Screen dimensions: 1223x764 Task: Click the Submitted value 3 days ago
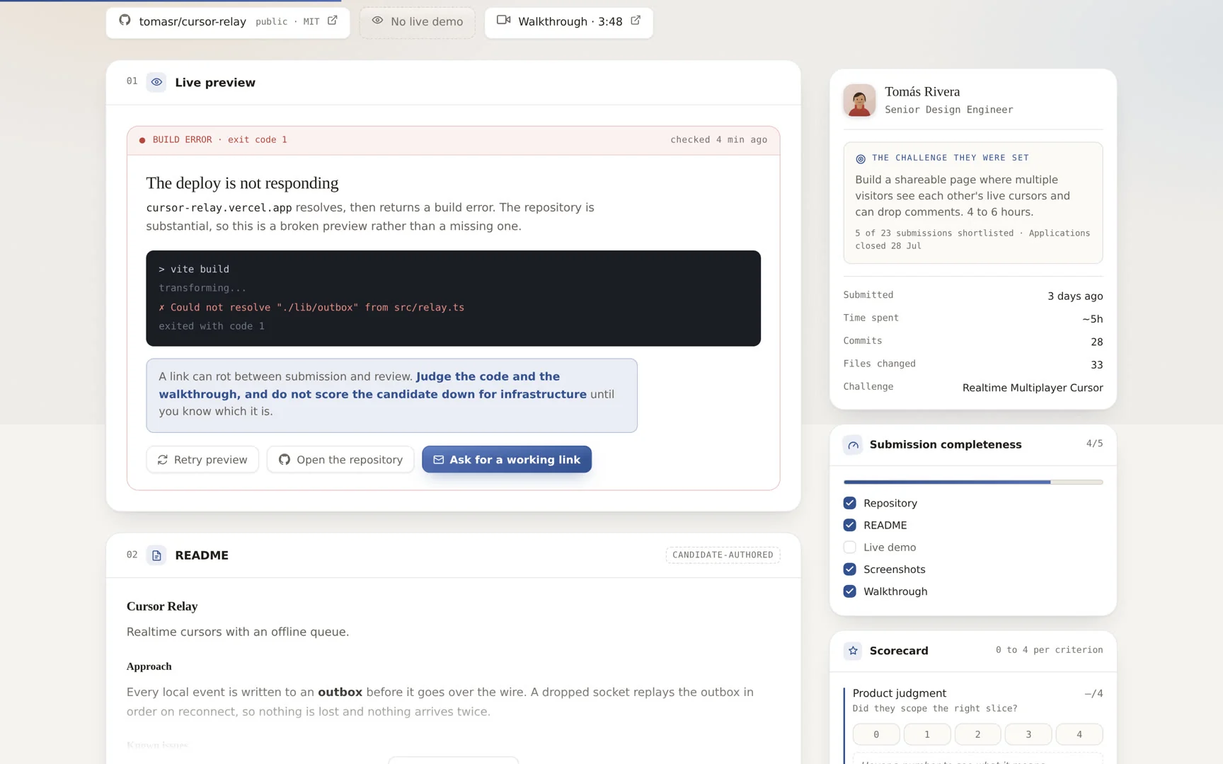(x=1075, y=296)
